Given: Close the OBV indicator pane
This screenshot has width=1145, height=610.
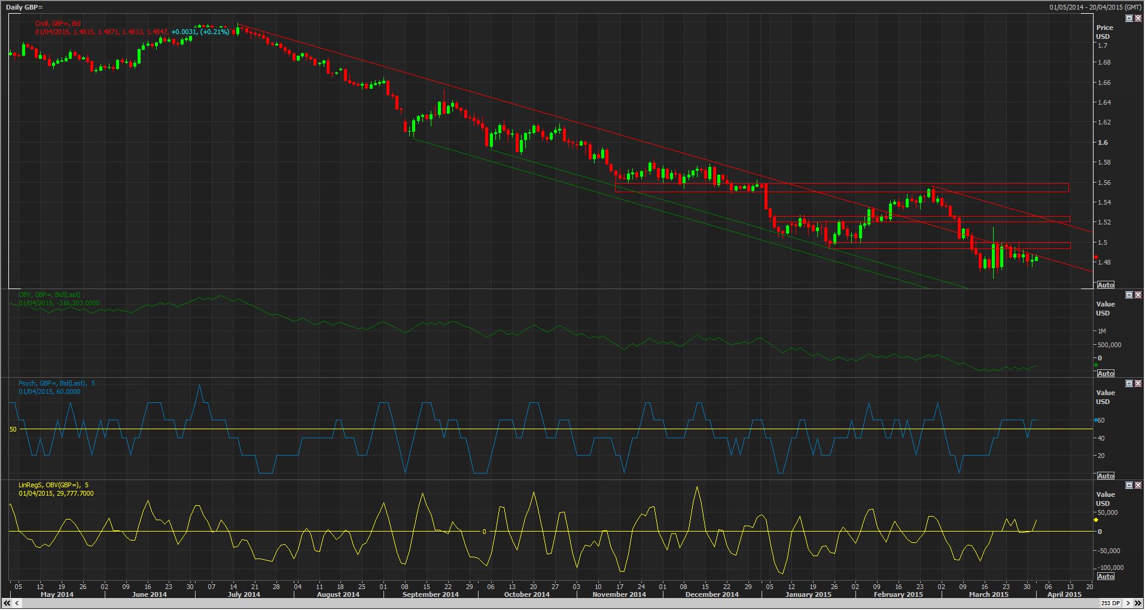Looking at the screenshot, I should tap(1138, 295).
